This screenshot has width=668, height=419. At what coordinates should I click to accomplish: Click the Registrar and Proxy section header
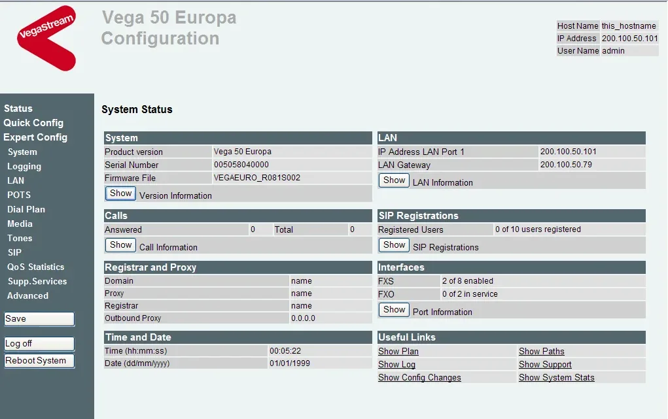click(x=237, y=267)
